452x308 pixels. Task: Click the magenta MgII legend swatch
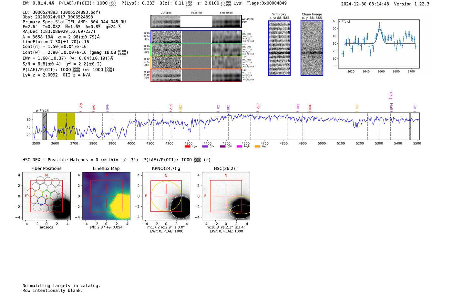[x=239, y=146]
